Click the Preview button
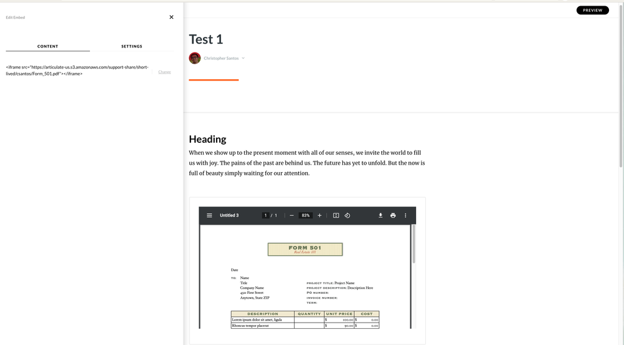The height and width of the screenshot is (345, 624). coord(593,11)
